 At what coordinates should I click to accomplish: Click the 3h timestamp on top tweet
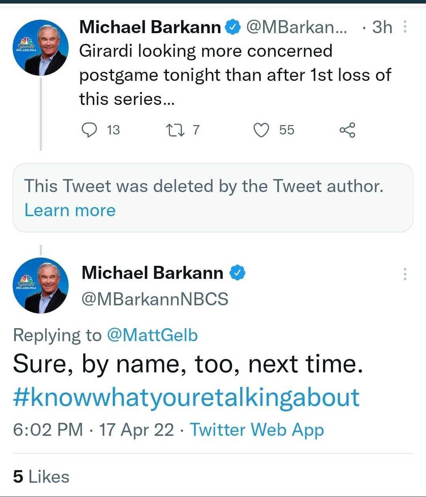382,27
